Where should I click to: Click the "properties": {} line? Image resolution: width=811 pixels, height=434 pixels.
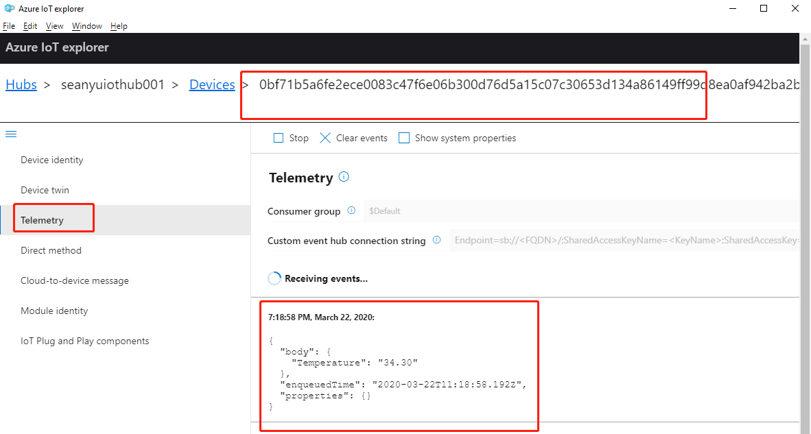coord(325,396)
